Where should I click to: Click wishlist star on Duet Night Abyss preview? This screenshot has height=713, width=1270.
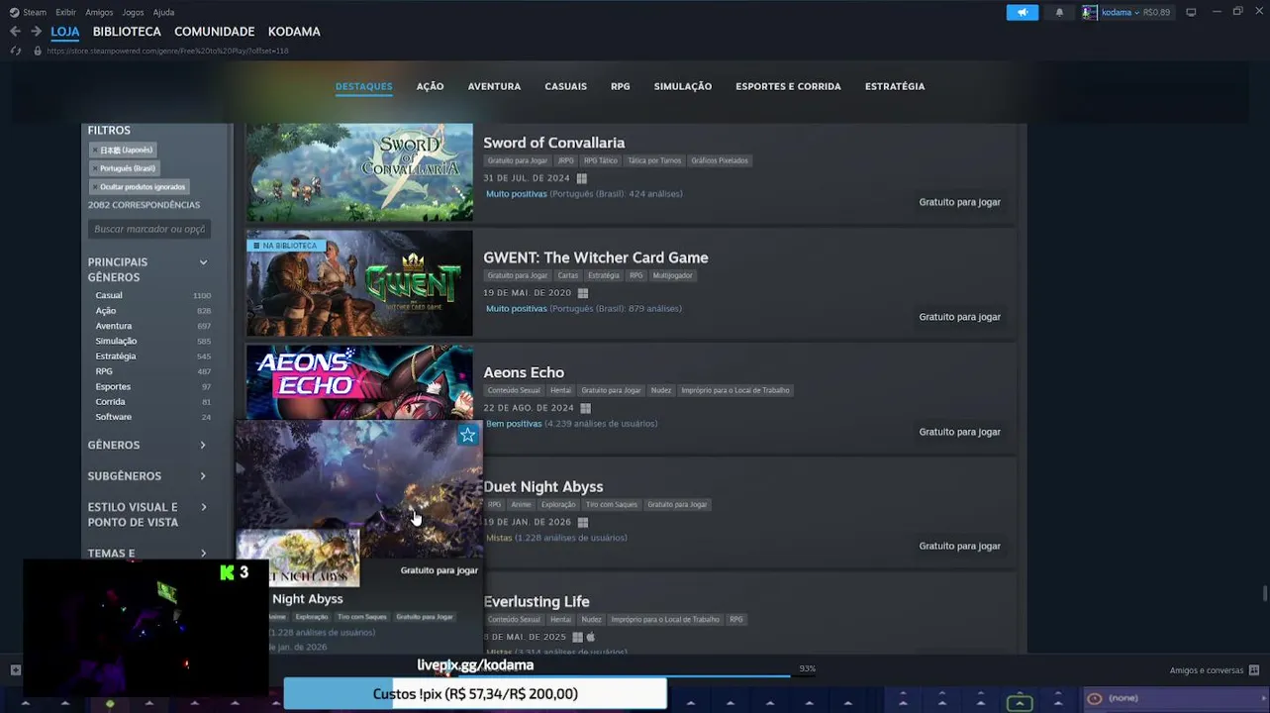pyautogui.click(x=468, y=435)
